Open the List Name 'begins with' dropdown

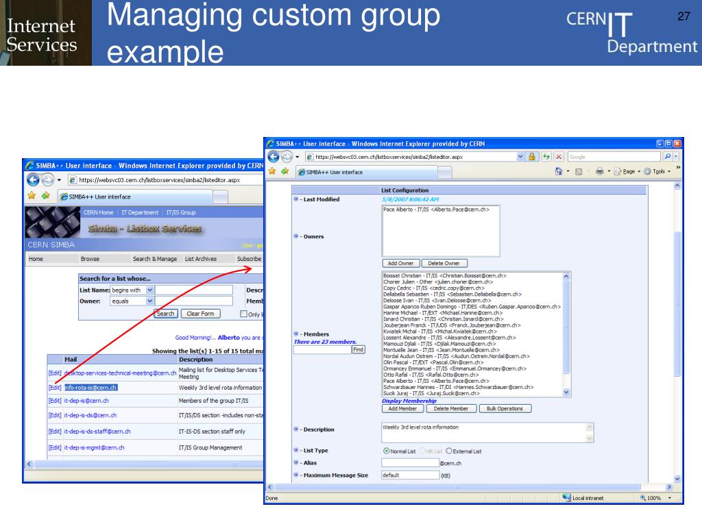[150, 290]
